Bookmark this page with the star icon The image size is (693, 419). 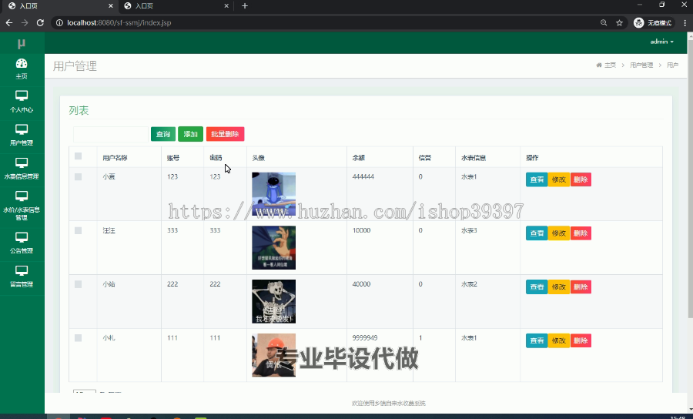(619, 22)
